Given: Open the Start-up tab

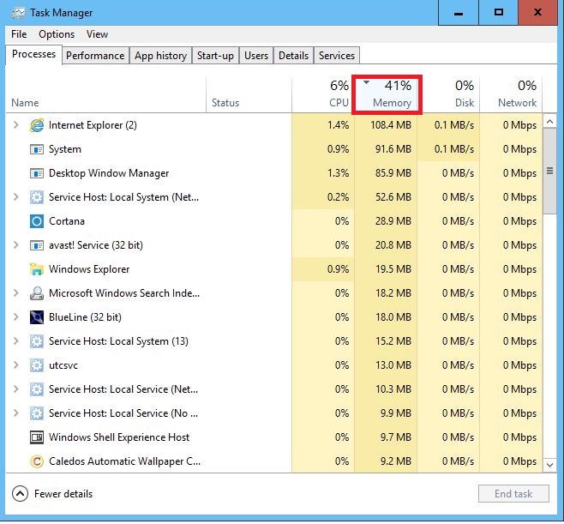Looking at the screenshot, I should (215, 56).
